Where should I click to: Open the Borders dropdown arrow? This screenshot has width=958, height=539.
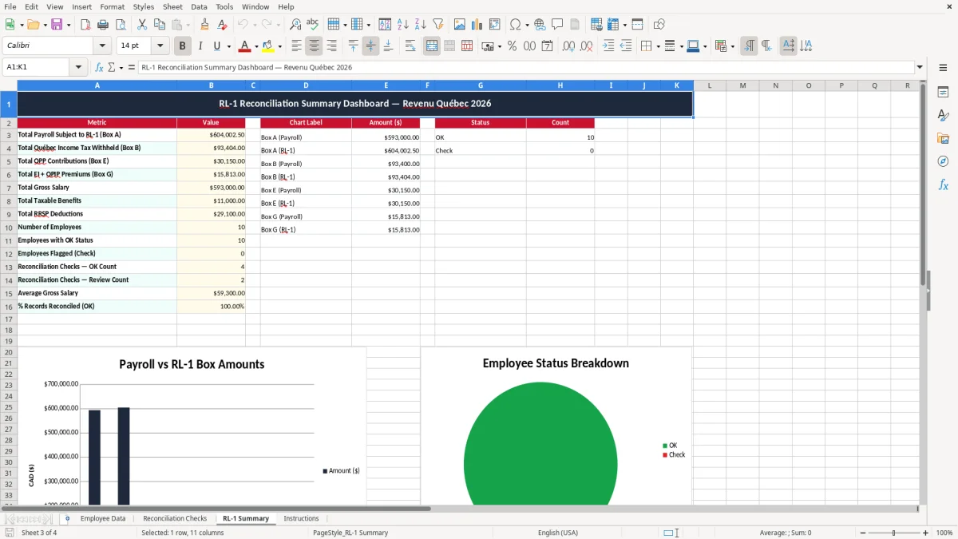click(x=658, y=46)
